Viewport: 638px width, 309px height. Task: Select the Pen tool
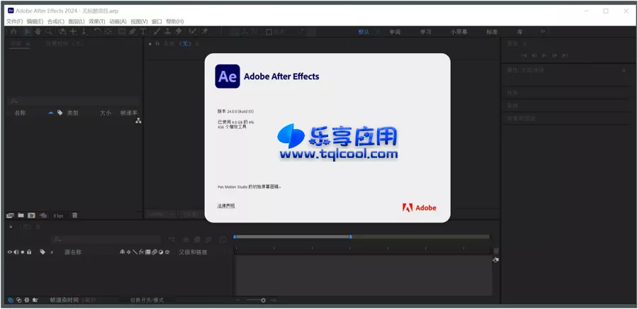coord(133,32)
